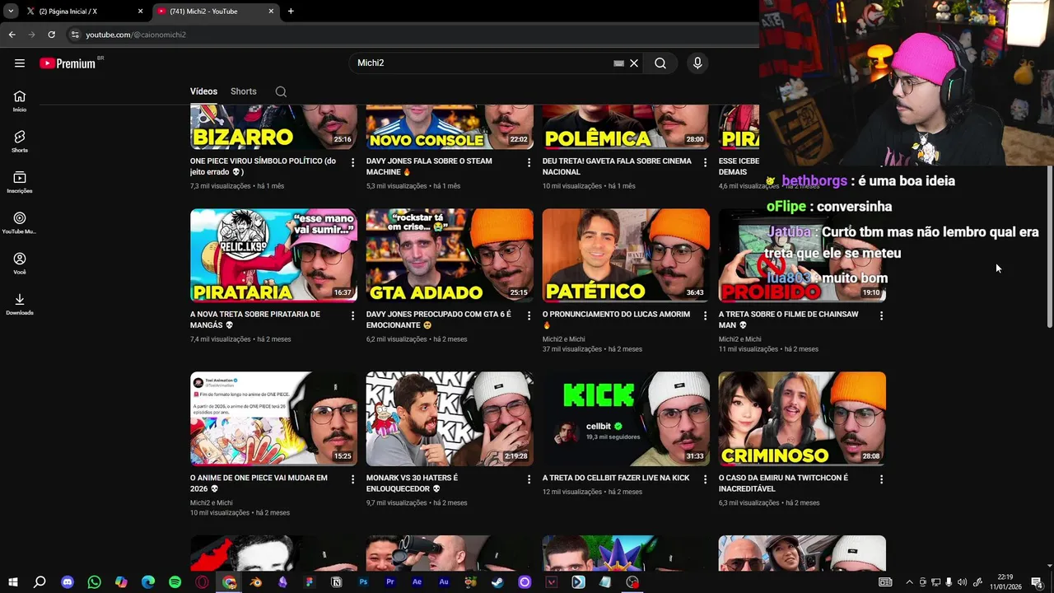The height and width of the screenshot is (593, 1054).
Task: Open more options for O ANIME DE ONE PIECE VAI MUDAR
Action: pos(352,479)
